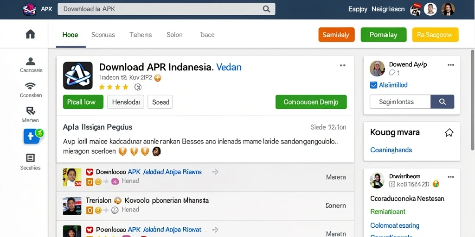Image resolution: width=475 pixels, height=237 pixels.
Task: Open more options on Dowiarlbeom card
Action: (451, 177)
